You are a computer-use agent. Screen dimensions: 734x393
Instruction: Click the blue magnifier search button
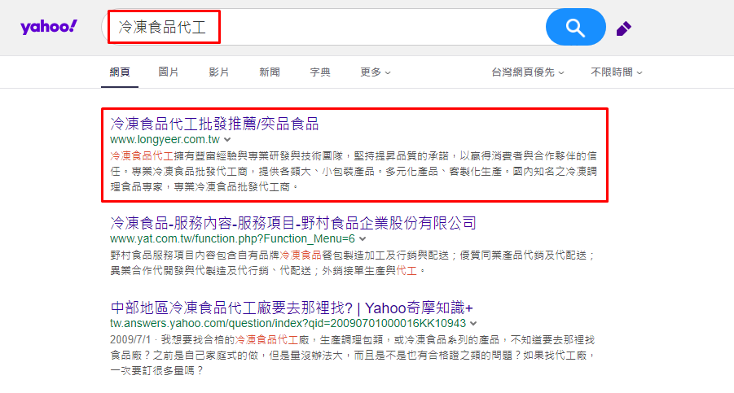tap(575, 27)
